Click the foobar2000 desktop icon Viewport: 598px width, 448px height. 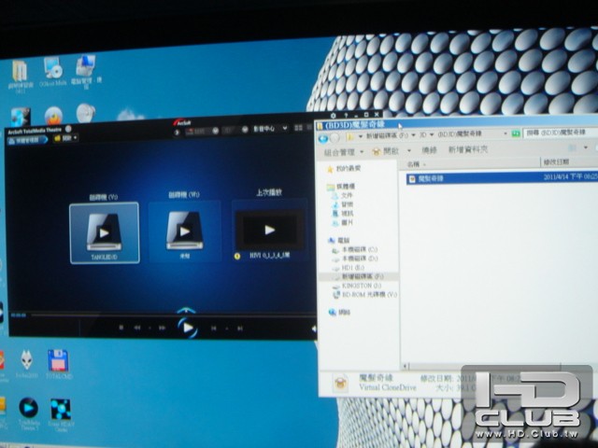26,364
